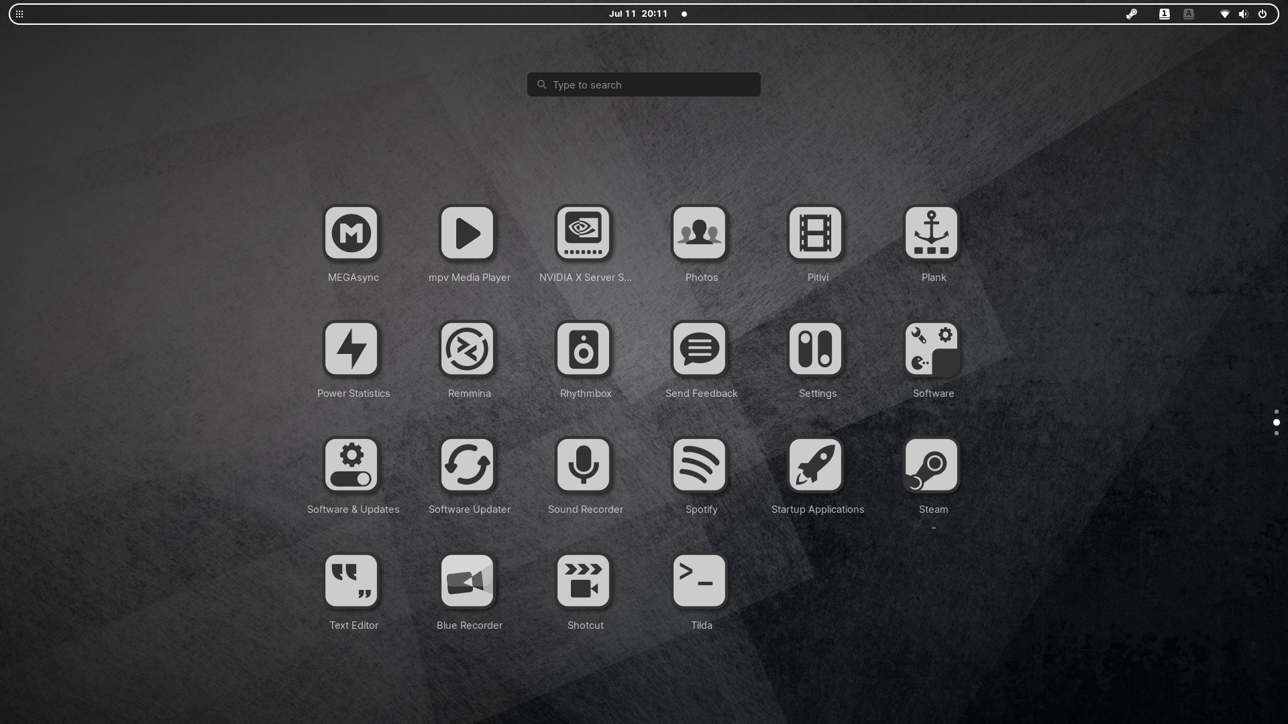Open the volume indicator
The width and height of the screenshot is (1288, 724).
(1243, 14)
